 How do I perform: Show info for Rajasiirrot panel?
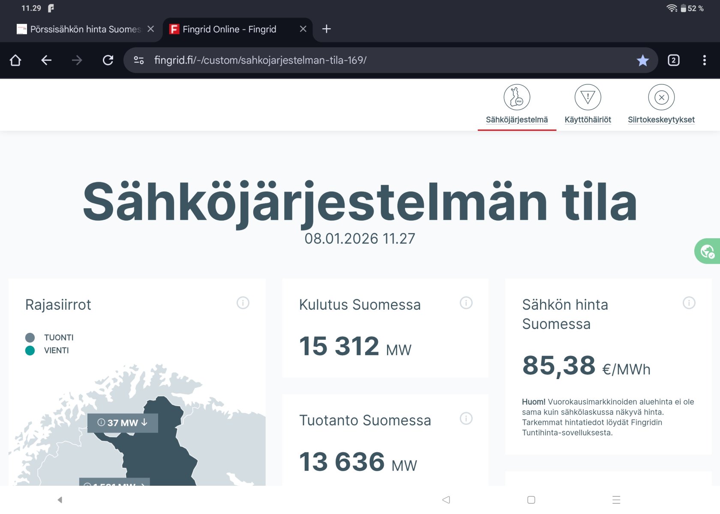[x=243, y=303]
